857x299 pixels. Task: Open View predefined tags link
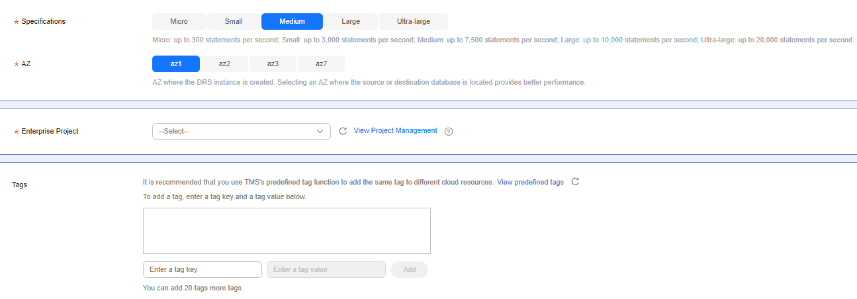530,182
